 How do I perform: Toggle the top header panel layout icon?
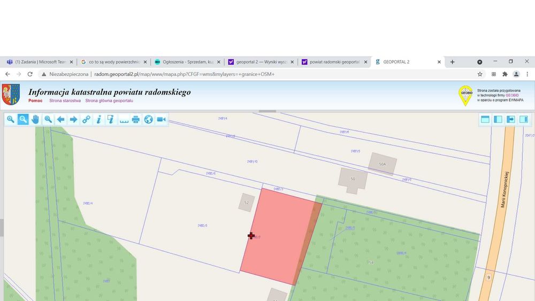click(x=485, y=119)
